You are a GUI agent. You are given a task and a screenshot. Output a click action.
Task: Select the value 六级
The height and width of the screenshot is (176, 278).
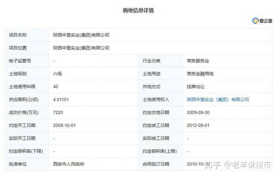point(58,74)
